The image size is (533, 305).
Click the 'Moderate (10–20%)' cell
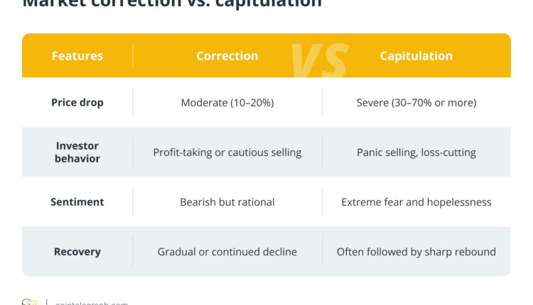[227, 103]
